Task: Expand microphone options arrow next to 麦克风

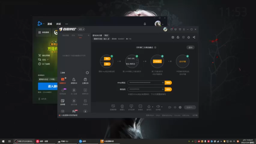Action: coord(153,107)
